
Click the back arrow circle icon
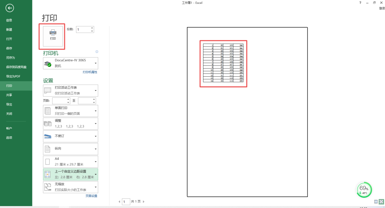[10, 8]
